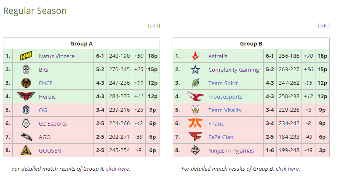
Task: Click the Team Vitality bee logo
Action: point(195,110)
